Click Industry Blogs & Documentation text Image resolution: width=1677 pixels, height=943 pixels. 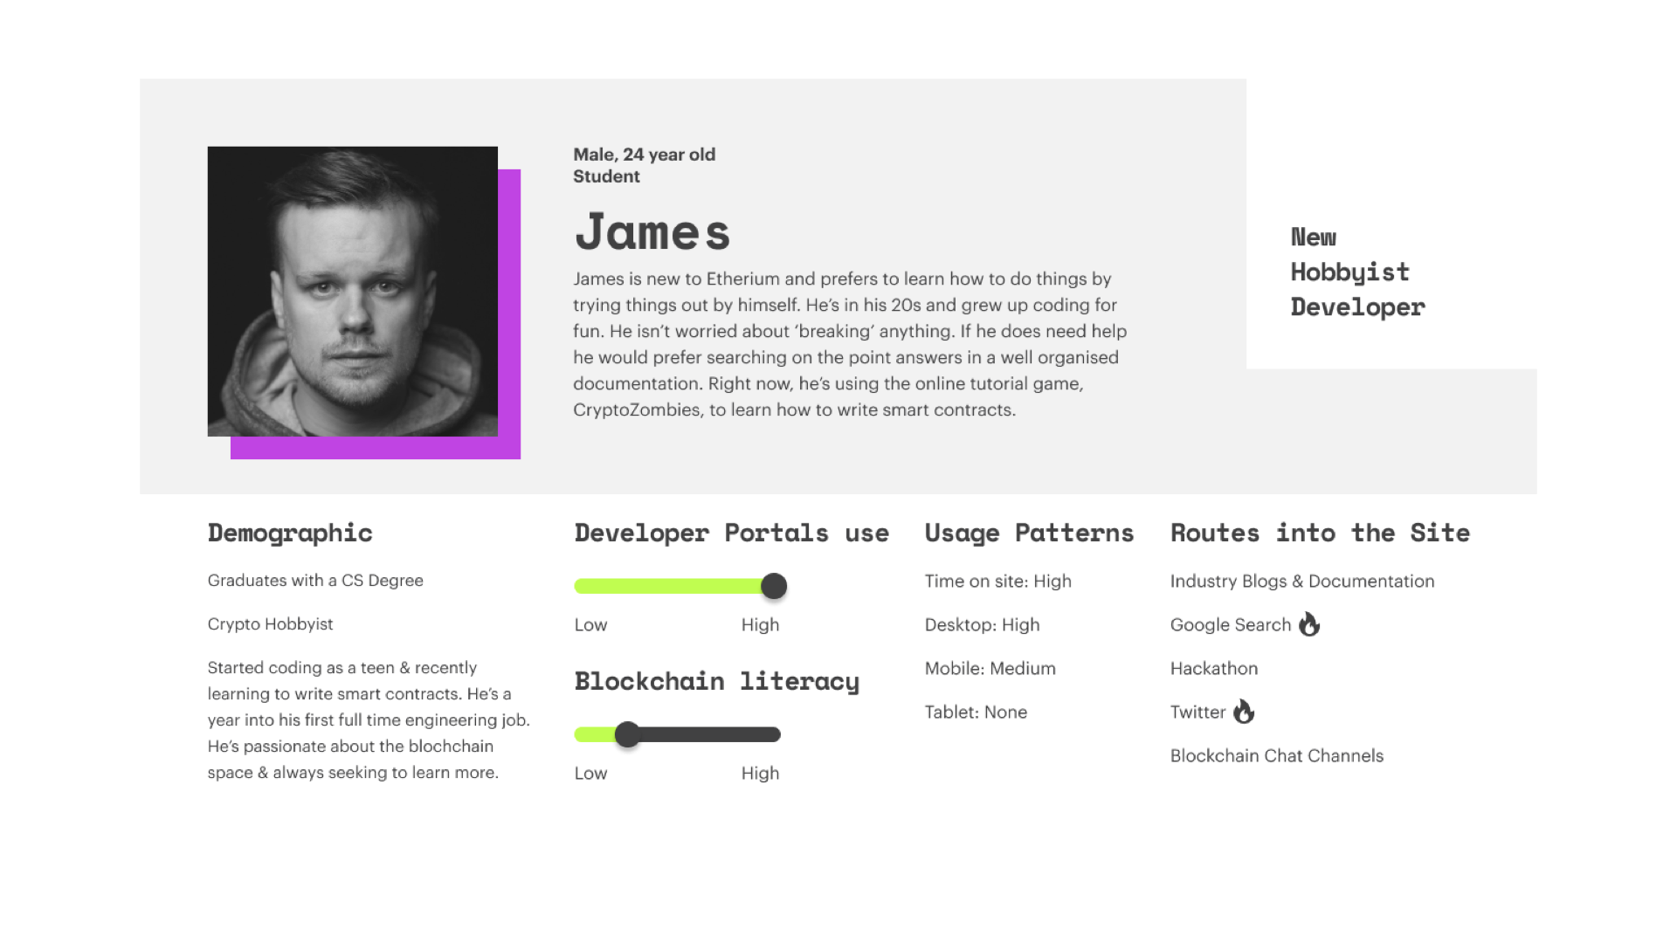1301,581
